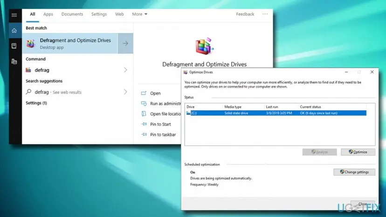
Task: Expand the defrag web results chevron
Action: pos(125,92)
